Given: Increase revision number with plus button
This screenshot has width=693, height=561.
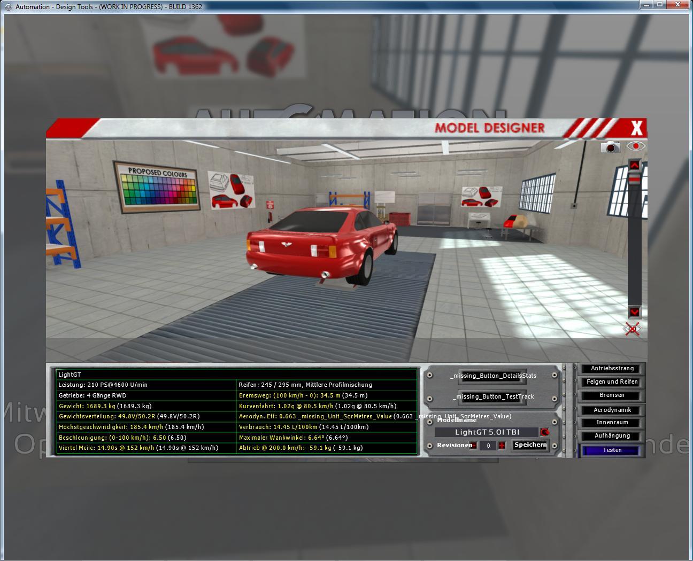Looking at the screenshot, I should pyautogui.click(x=502, y=446).
